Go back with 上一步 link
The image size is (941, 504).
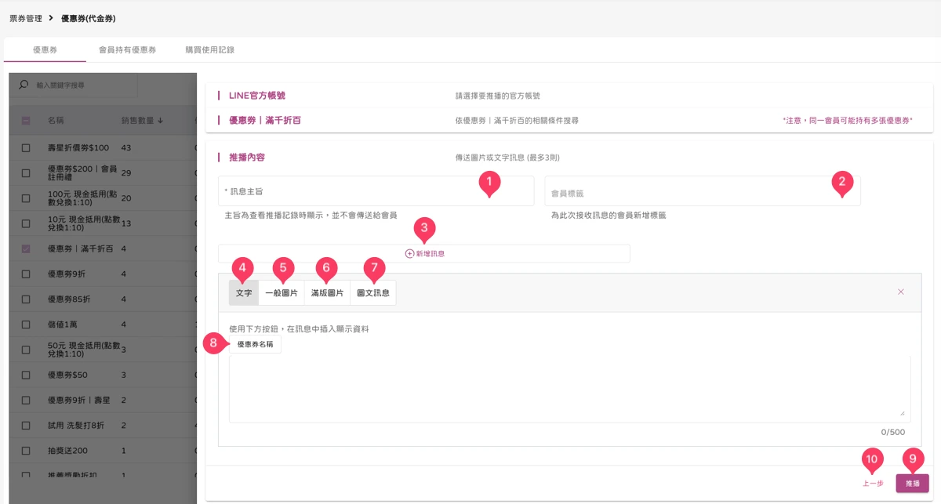873,484
